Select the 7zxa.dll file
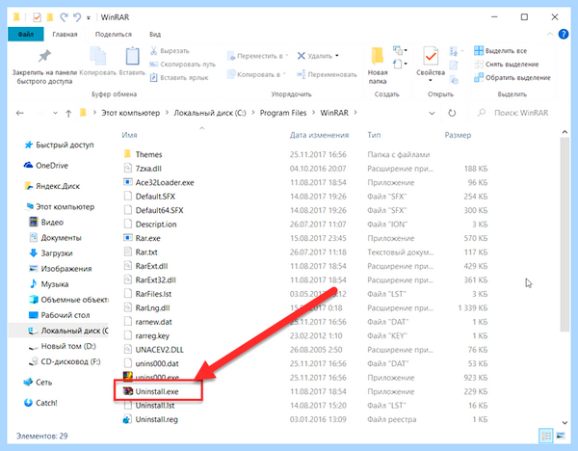The image size is (578, 451). coord(143,169)
